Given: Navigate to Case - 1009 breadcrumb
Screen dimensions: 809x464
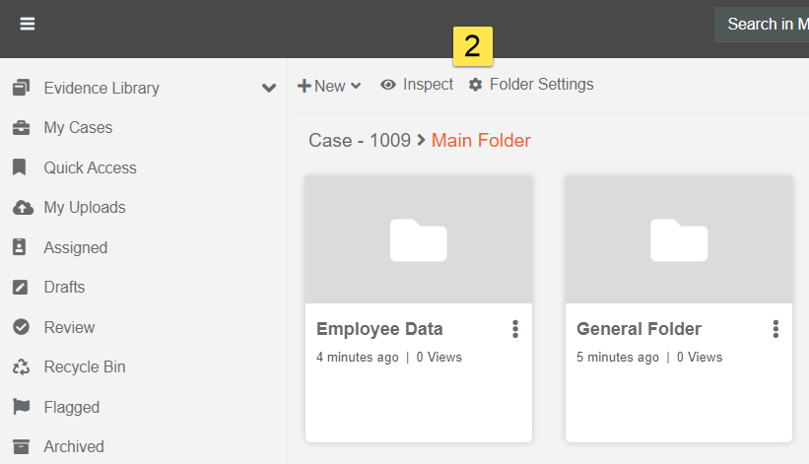Looking at the screenshot, I should (x=359, y=141).
